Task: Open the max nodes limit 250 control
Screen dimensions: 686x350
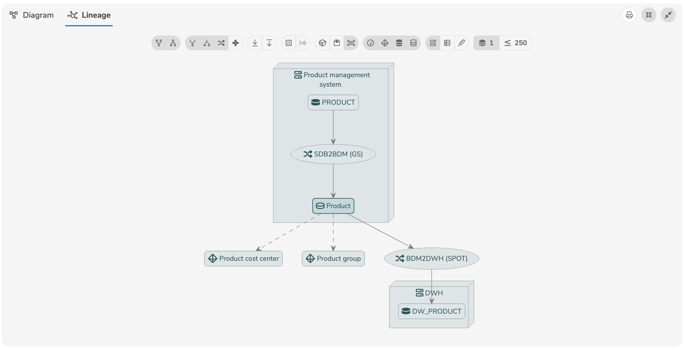Action: (x=516, y=43)
